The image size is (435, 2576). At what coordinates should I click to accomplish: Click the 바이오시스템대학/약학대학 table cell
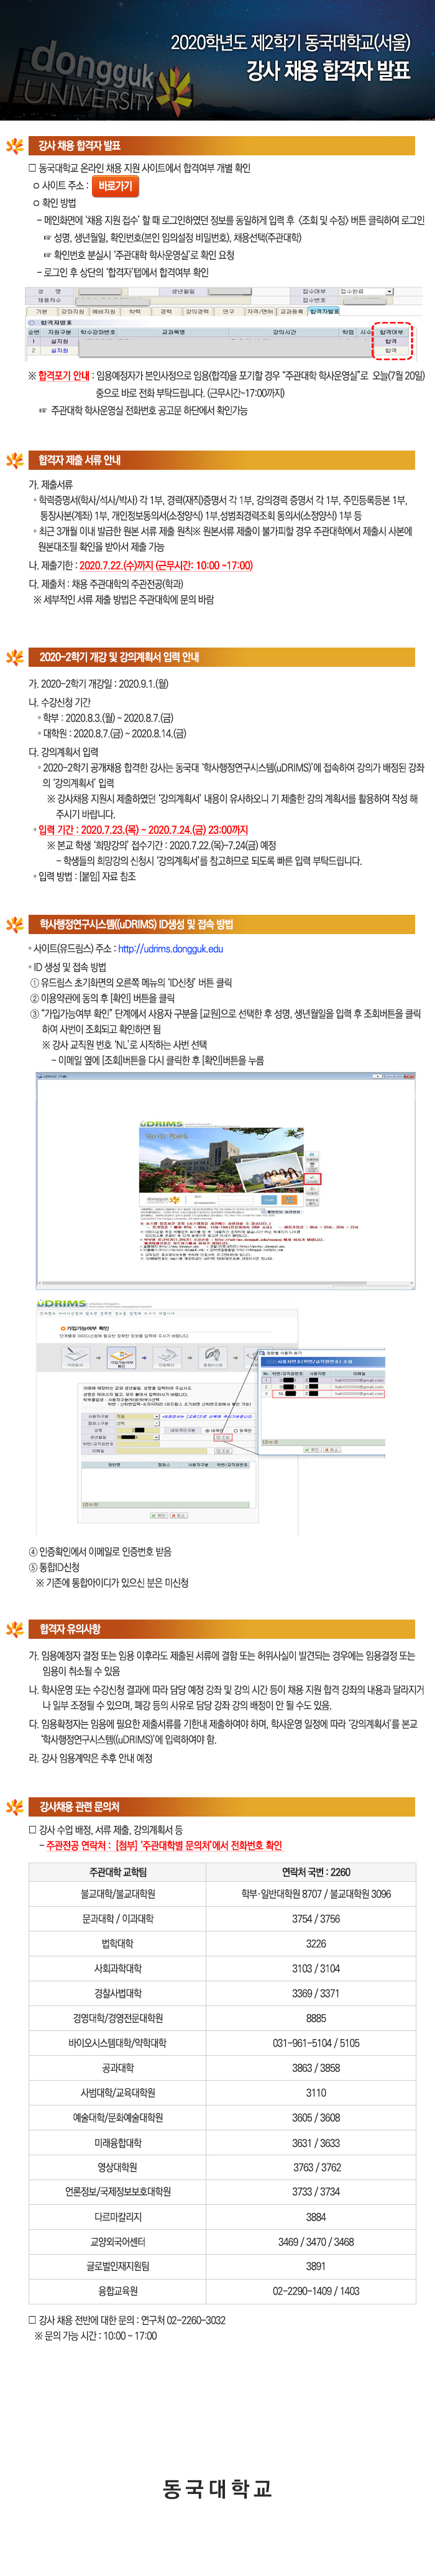118,2043
